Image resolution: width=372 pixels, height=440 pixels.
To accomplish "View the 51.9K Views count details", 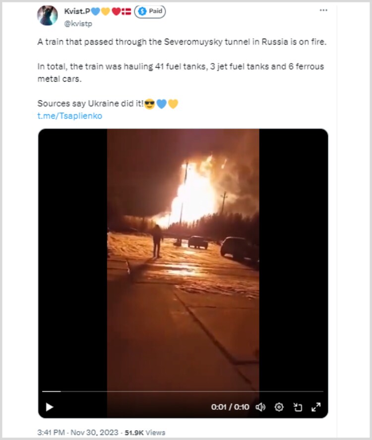I will pos(145,433).
